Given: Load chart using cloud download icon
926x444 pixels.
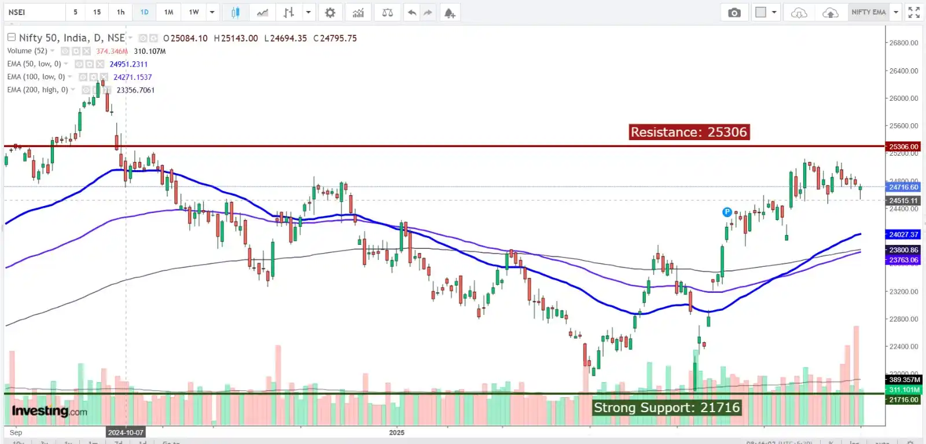Looking at the screenshot, I should [799, 12].
